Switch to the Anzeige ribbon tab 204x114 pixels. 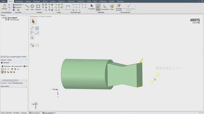pos(28,1)
